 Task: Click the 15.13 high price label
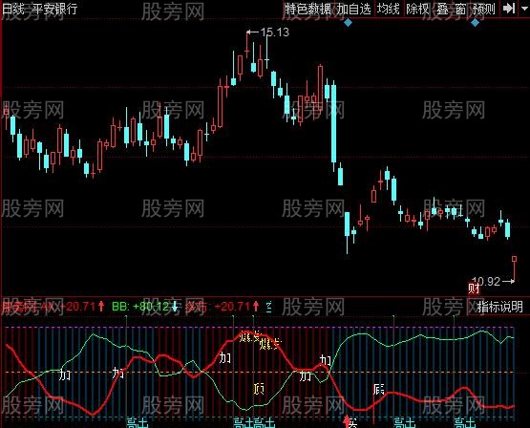[274, 32]
